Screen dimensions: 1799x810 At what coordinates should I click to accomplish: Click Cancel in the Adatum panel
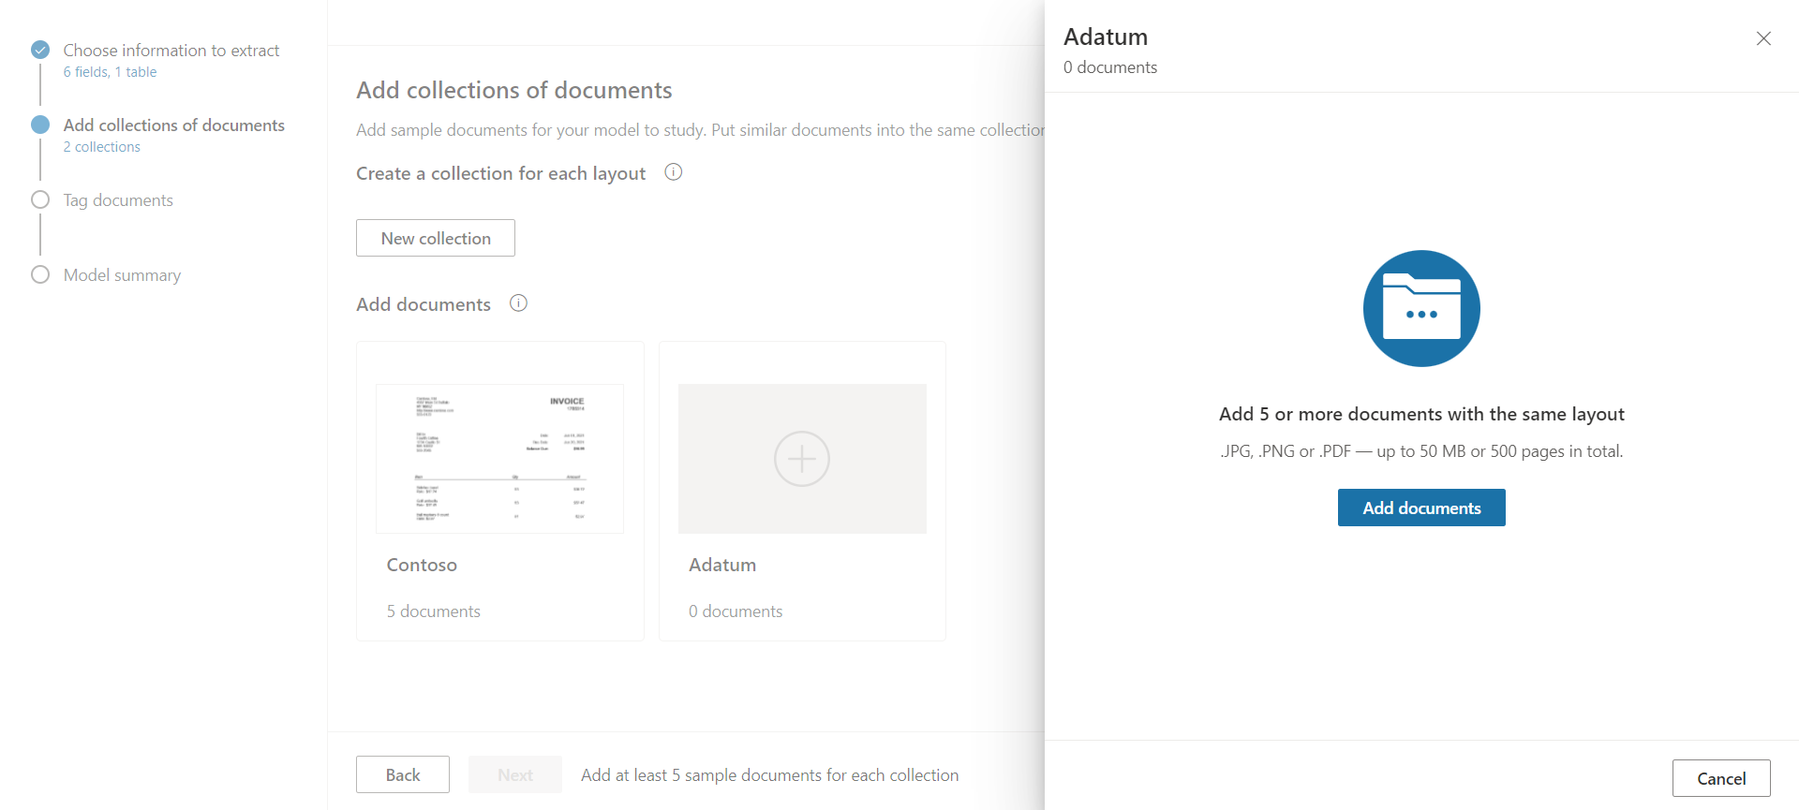point(1720,778)
